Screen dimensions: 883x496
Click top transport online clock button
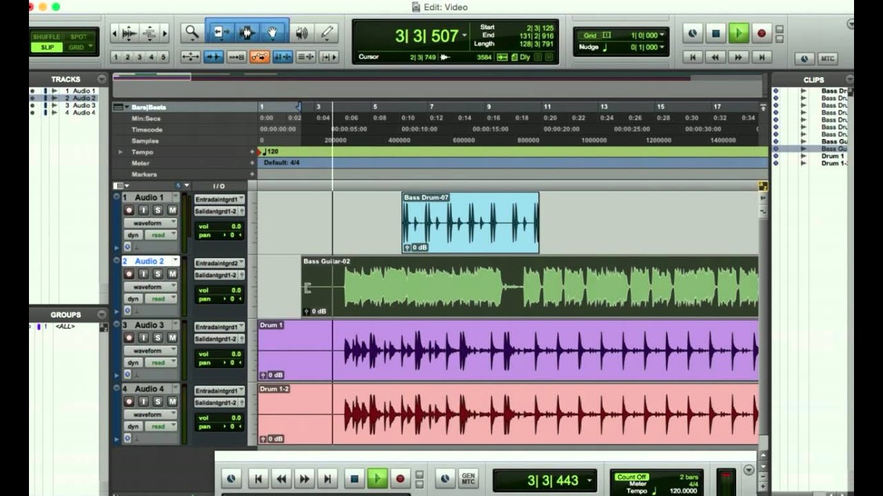[693, 33]
